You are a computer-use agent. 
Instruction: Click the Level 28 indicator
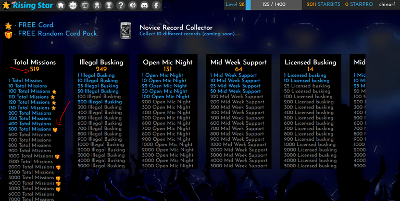235,4
